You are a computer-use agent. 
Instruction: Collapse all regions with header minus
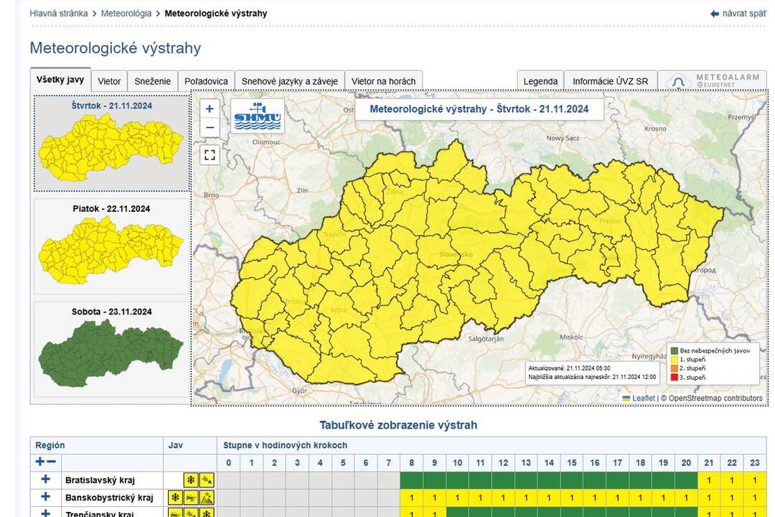coord(52,462)
